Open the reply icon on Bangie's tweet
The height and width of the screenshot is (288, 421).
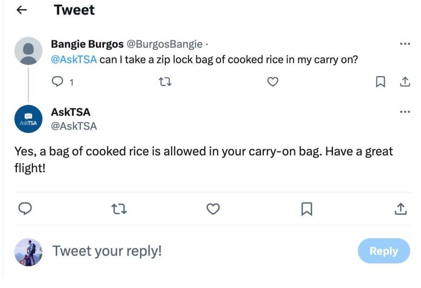(57, 82)
